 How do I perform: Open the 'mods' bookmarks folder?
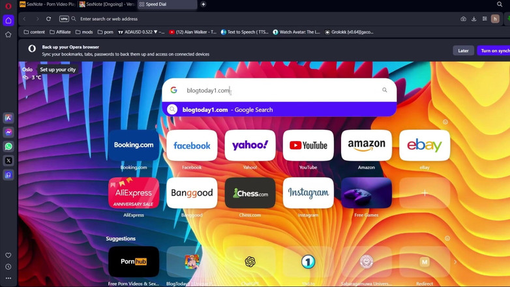point(83,32)
